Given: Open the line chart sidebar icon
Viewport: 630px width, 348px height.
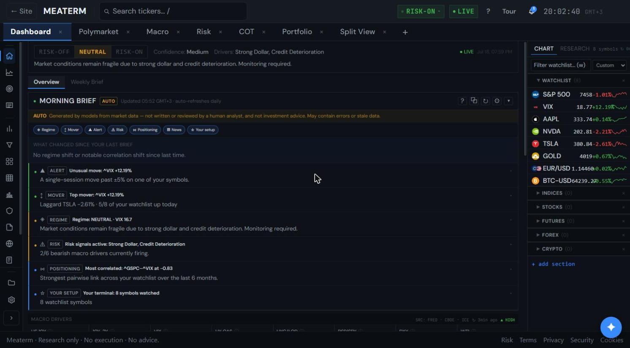Looking at the screenshot, I should pyautogui.click(x=9, y=73).
